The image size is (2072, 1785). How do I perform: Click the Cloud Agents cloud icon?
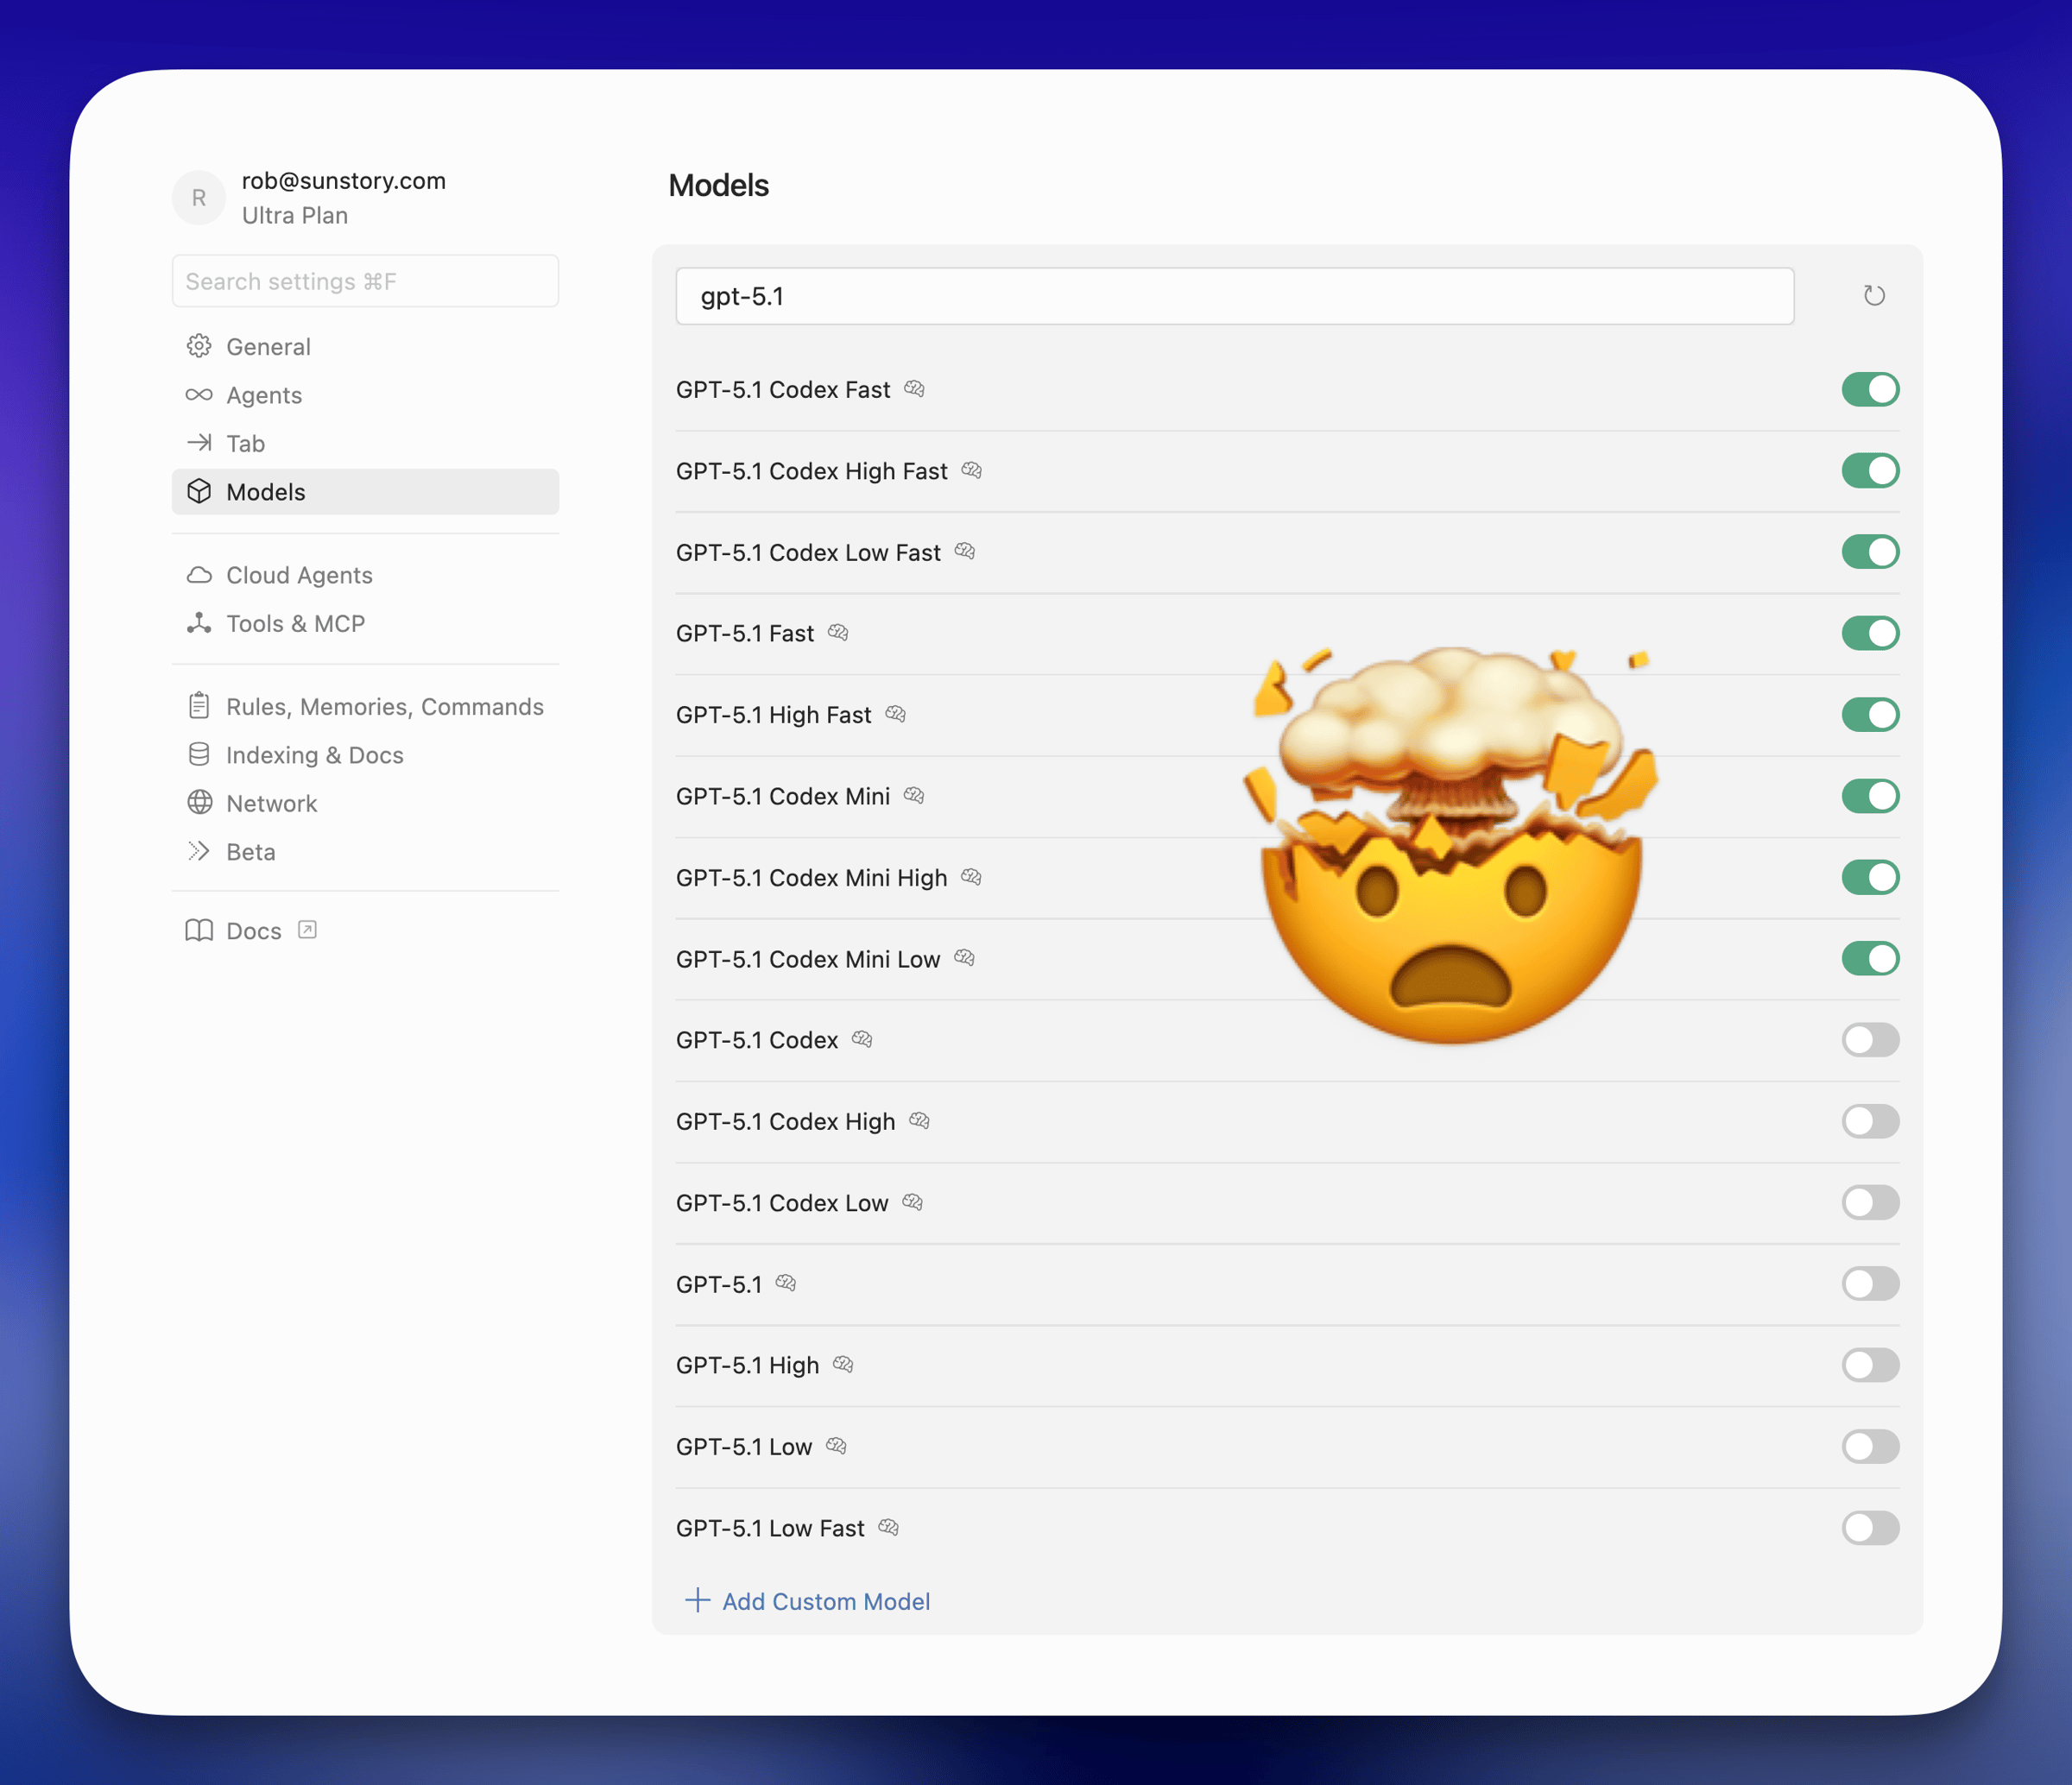click(x=199, y=575)
